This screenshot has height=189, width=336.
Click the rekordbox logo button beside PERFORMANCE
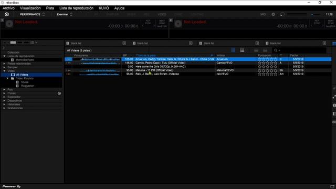pyautogui.click(x=7, y=14)
